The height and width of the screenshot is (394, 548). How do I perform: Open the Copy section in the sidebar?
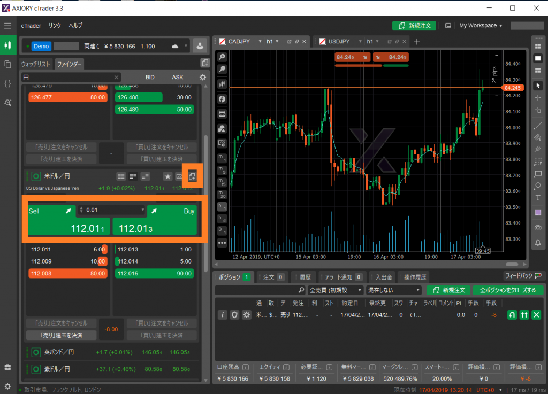(7, 64)
